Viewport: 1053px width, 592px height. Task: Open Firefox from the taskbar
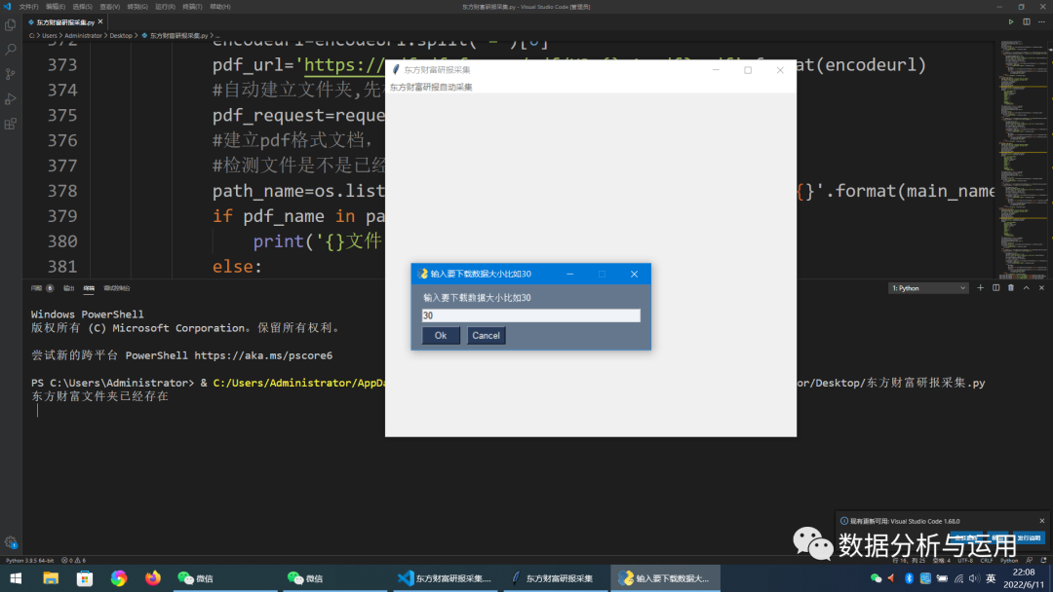153,578
